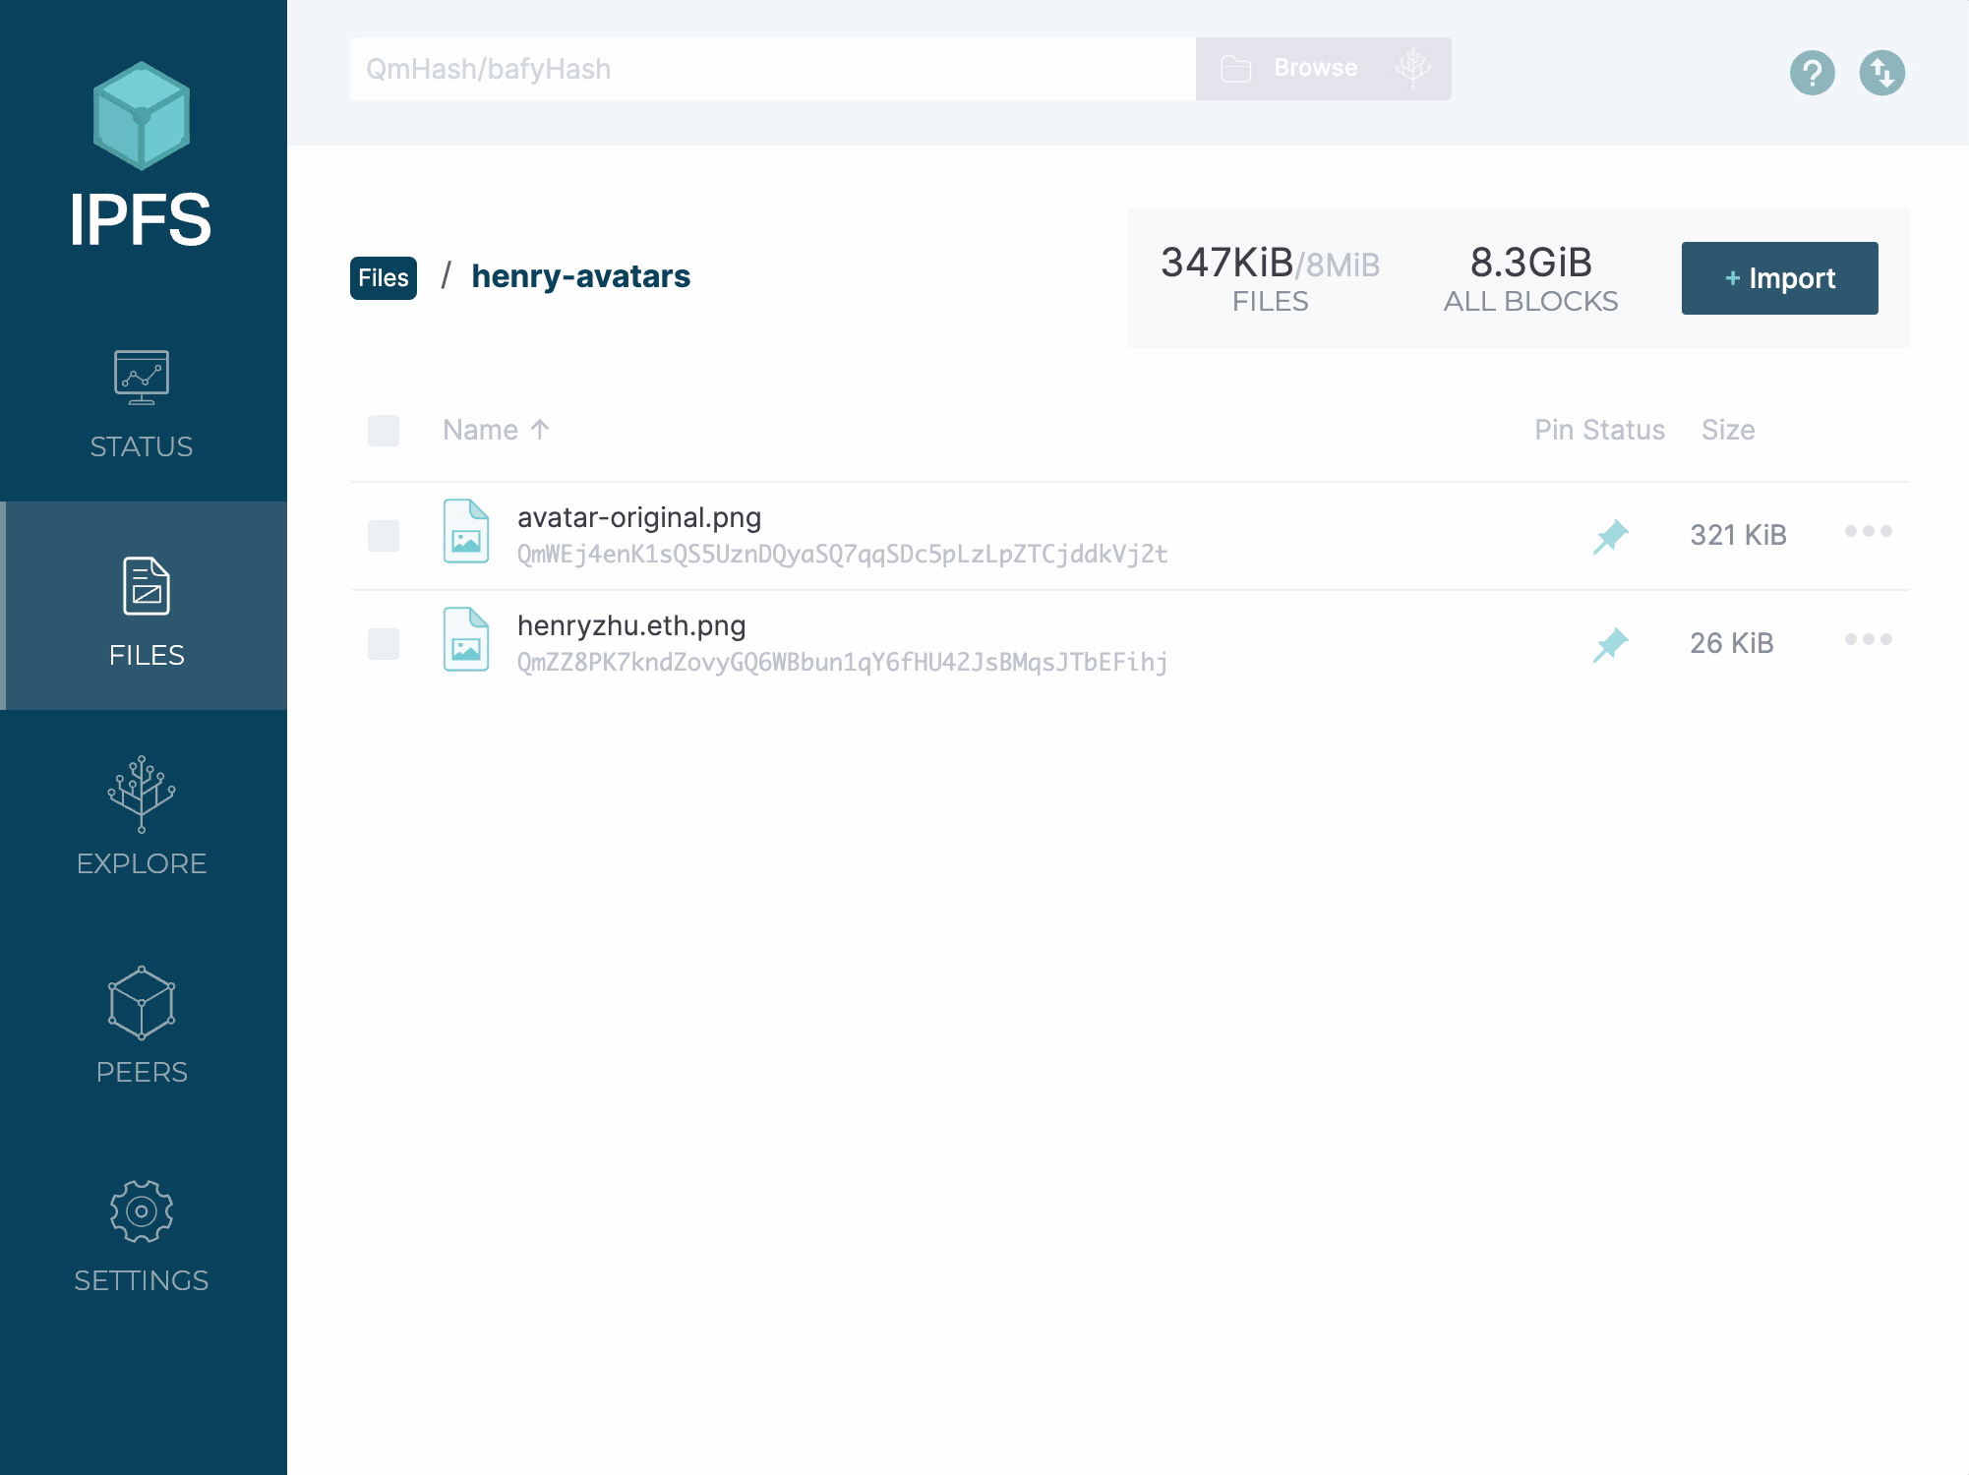Open the Settings gear icon
Viewport: 1969px width, 1475px height.
[x=142, y=1211]
